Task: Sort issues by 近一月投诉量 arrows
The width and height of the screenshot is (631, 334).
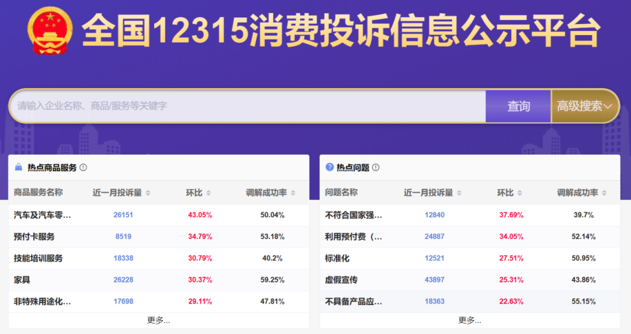Action: 459,193
